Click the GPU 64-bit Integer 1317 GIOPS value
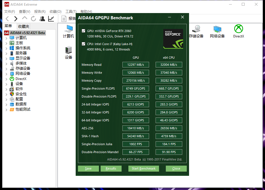Viewport: 265px width, 190px height. (136, 120)
